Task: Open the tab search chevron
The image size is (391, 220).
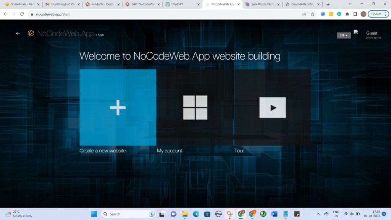Action: click(350, 4)
